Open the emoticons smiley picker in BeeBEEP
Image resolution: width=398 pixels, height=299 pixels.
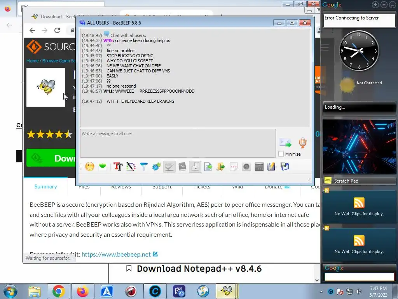pyautogui.click(x=90, y=167)
